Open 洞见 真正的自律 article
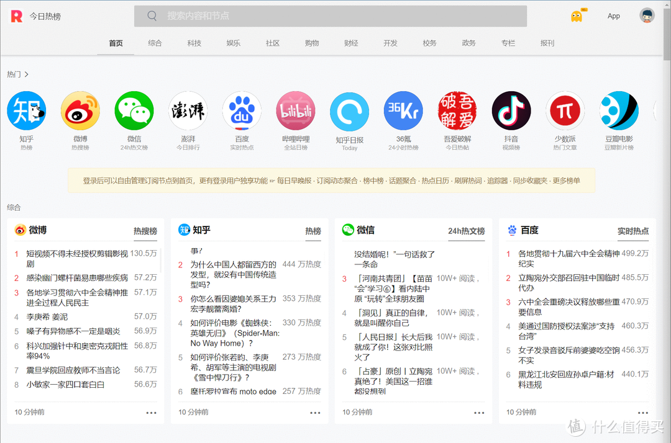This screenshot has height=443, width=671. [391, 318]
